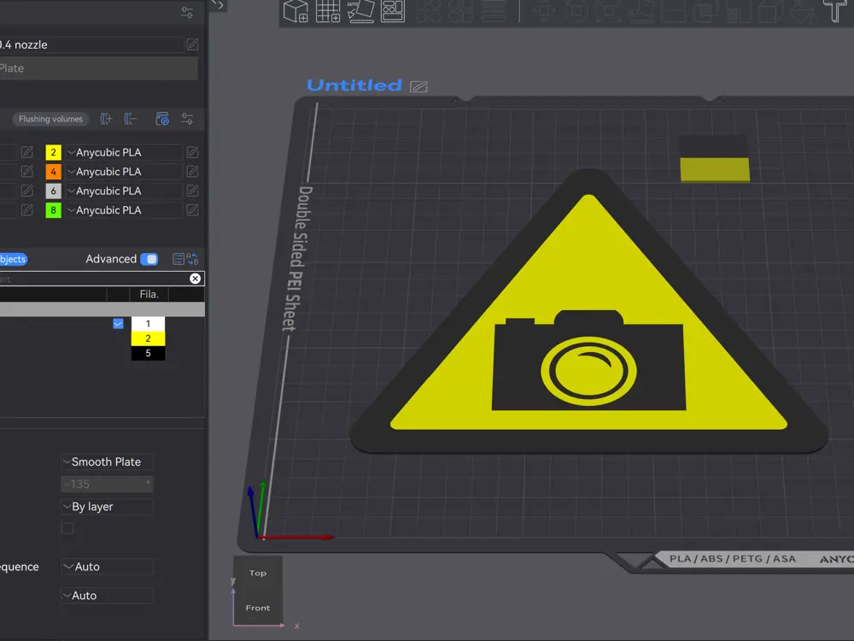Screen dimensions: 854x641
Task: Select the Text tool in the top toolbar
Action: 834,9
